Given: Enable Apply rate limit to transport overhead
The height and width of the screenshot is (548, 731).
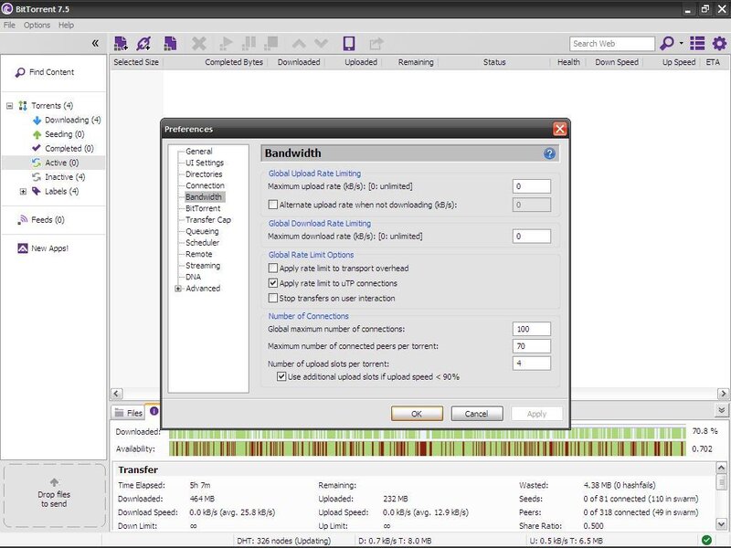Looking at the screenshot, I should click(x=272, y=268).
